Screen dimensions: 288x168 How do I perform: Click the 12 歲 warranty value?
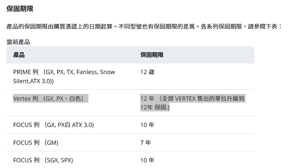point(147,72)
